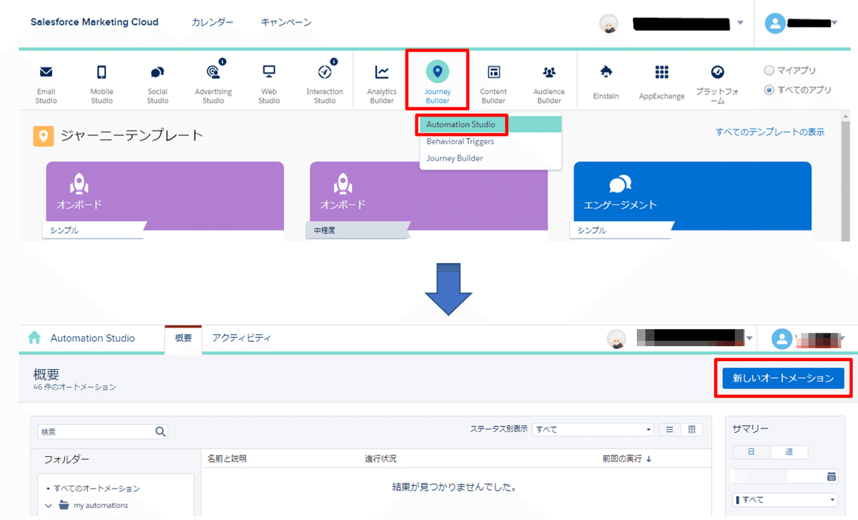
Task: Open the すべて dropdown in サマリー
Action: [785, 500]
